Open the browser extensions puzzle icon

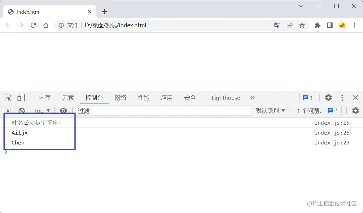pyautogui.click(x=317, y=25)
